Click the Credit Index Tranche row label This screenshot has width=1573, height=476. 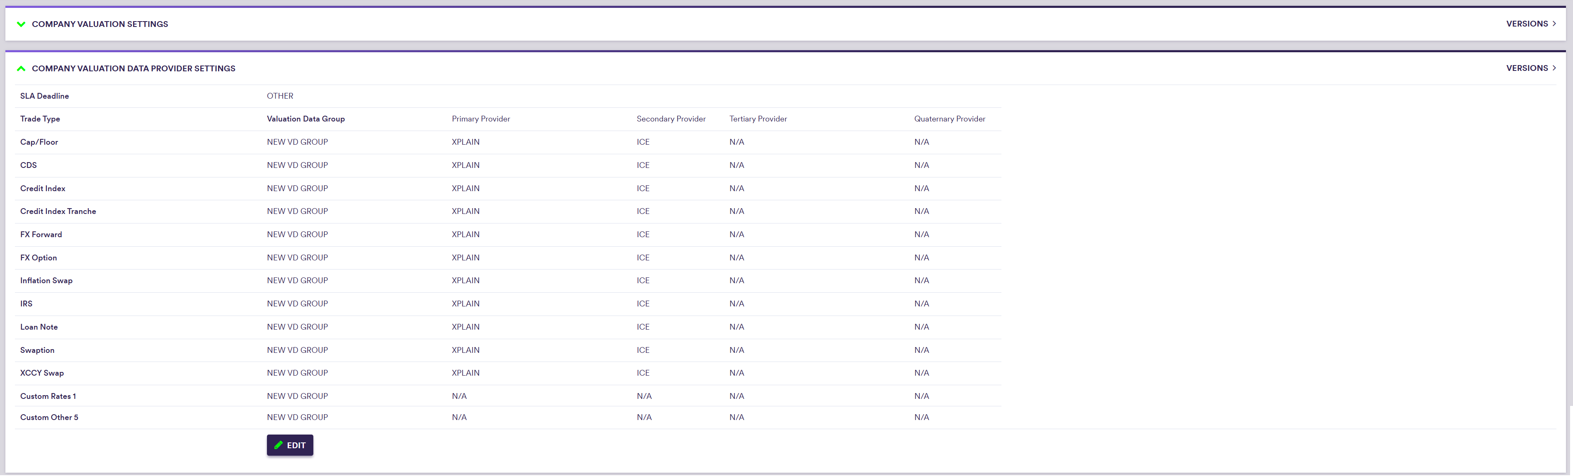coord(58,211)
